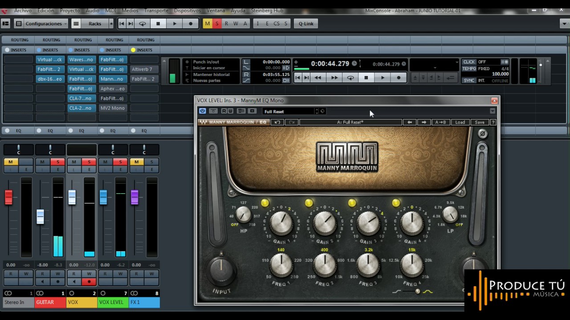Click the plugin A/B compare icon
Screen dimensions: 570x320
click(x=241, y=111)
